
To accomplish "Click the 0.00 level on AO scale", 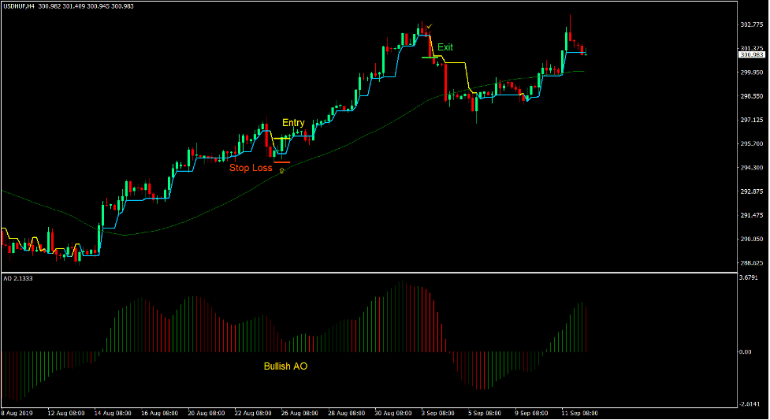I will tap(745, 352).
